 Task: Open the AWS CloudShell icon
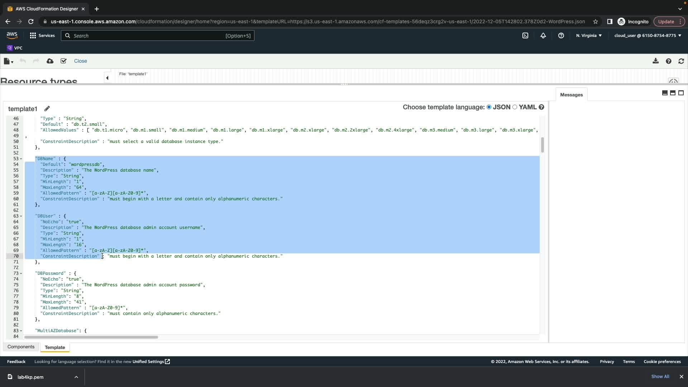pos(525,35)
